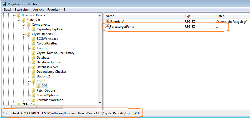The image size is (250, 118).
Task: Click the FormatOptions folder icon
Action: click(33, 95)
